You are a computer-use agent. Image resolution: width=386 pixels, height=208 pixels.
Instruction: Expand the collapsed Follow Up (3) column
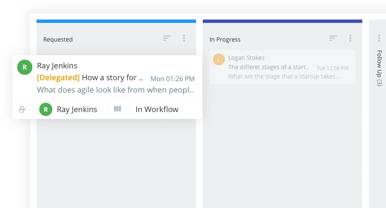pos(379,68)
